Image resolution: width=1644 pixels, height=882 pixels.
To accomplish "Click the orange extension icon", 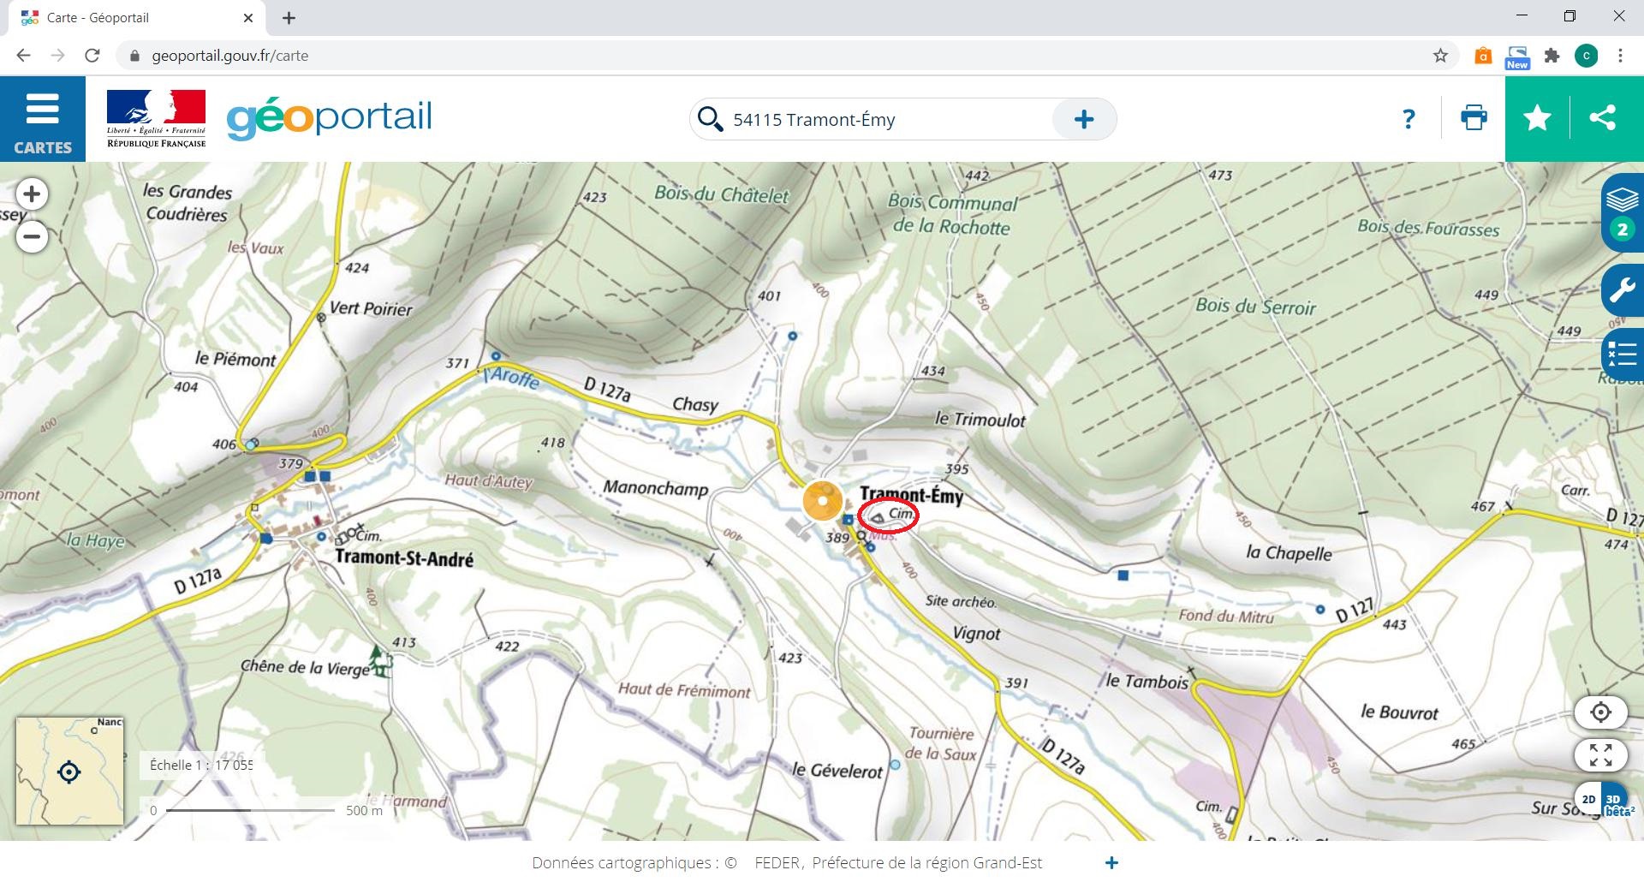I will [1483, 56].
